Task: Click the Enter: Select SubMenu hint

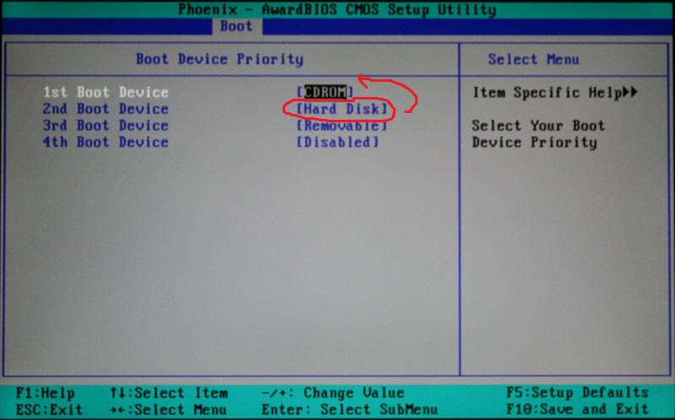Action: tap(349, 409)
